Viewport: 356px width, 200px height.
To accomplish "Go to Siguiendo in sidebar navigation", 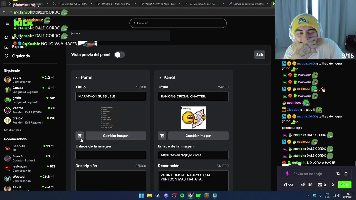I will [x=21, y=56].
